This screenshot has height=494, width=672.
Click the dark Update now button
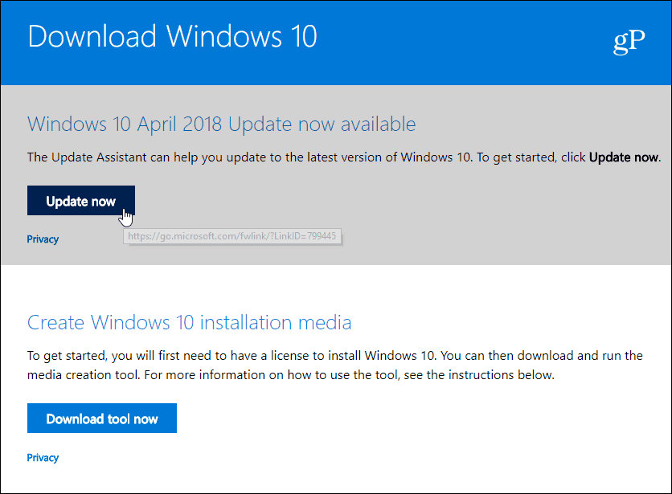point(81,201)
